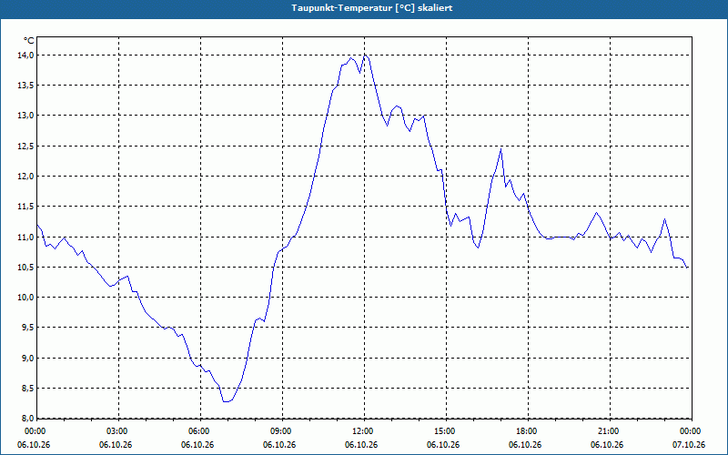728x455 pixels.
Task: Select the 13,5 y-axis value
Action: [x=26, y=86]
